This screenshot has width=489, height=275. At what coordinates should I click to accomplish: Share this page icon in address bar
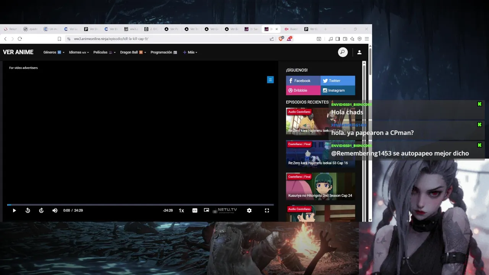click(x=272, y=39)
